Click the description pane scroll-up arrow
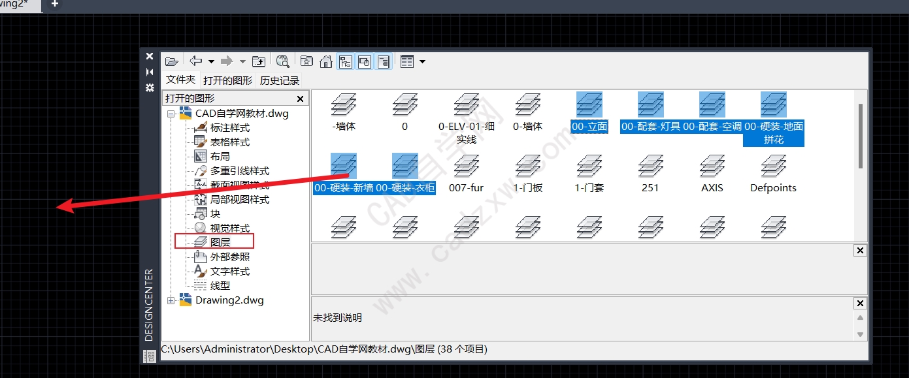Viewport: 909px width, 378px height. point(860,317)
